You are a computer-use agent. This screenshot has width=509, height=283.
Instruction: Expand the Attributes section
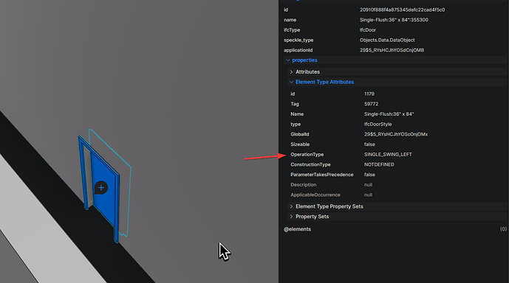[x=291, y=72]
